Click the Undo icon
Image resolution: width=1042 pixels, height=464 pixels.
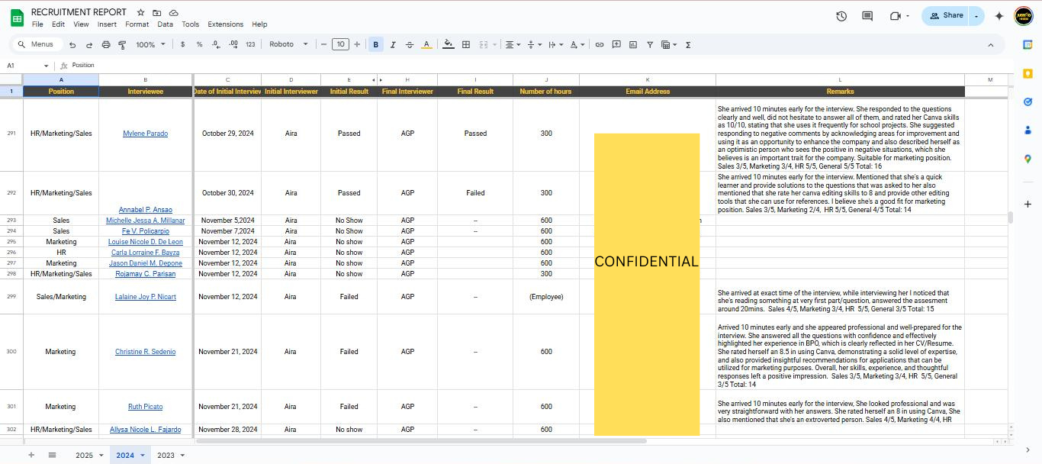[72, 45]
